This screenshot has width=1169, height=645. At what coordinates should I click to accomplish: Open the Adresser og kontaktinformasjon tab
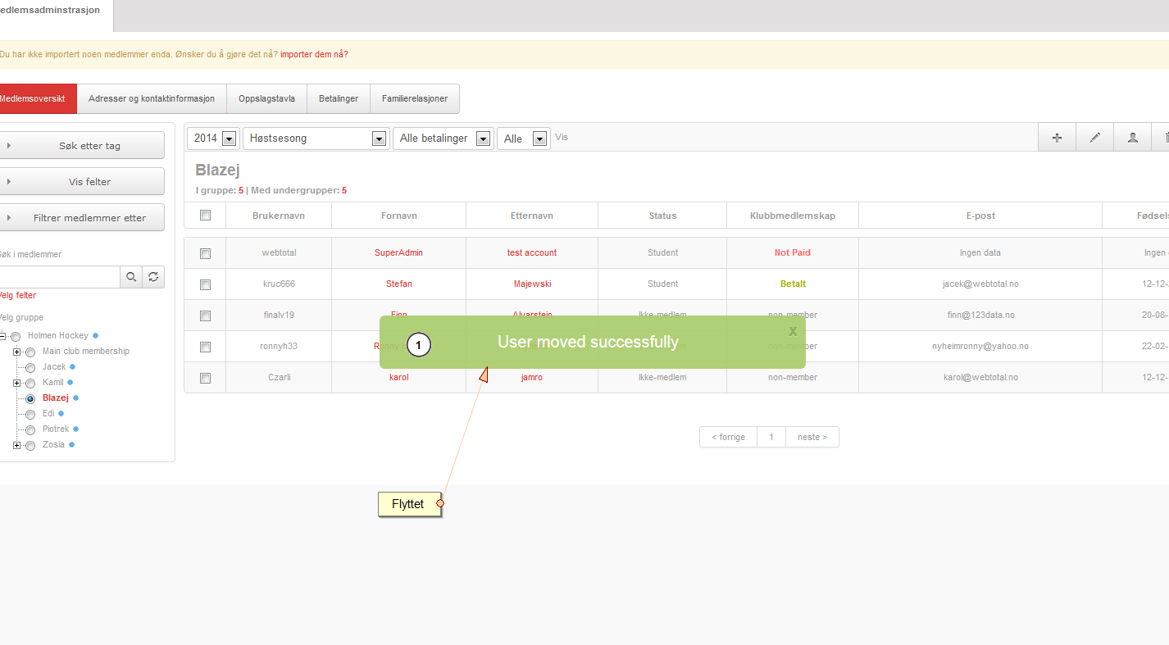pyautogui.click(x=152, y=98)
